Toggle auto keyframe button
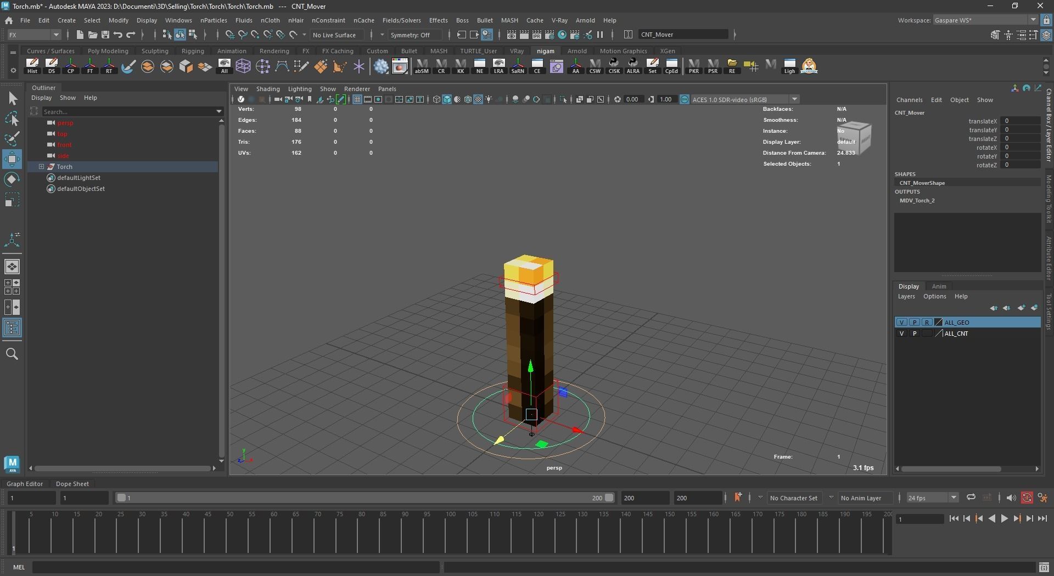 tap(1027, 498)
